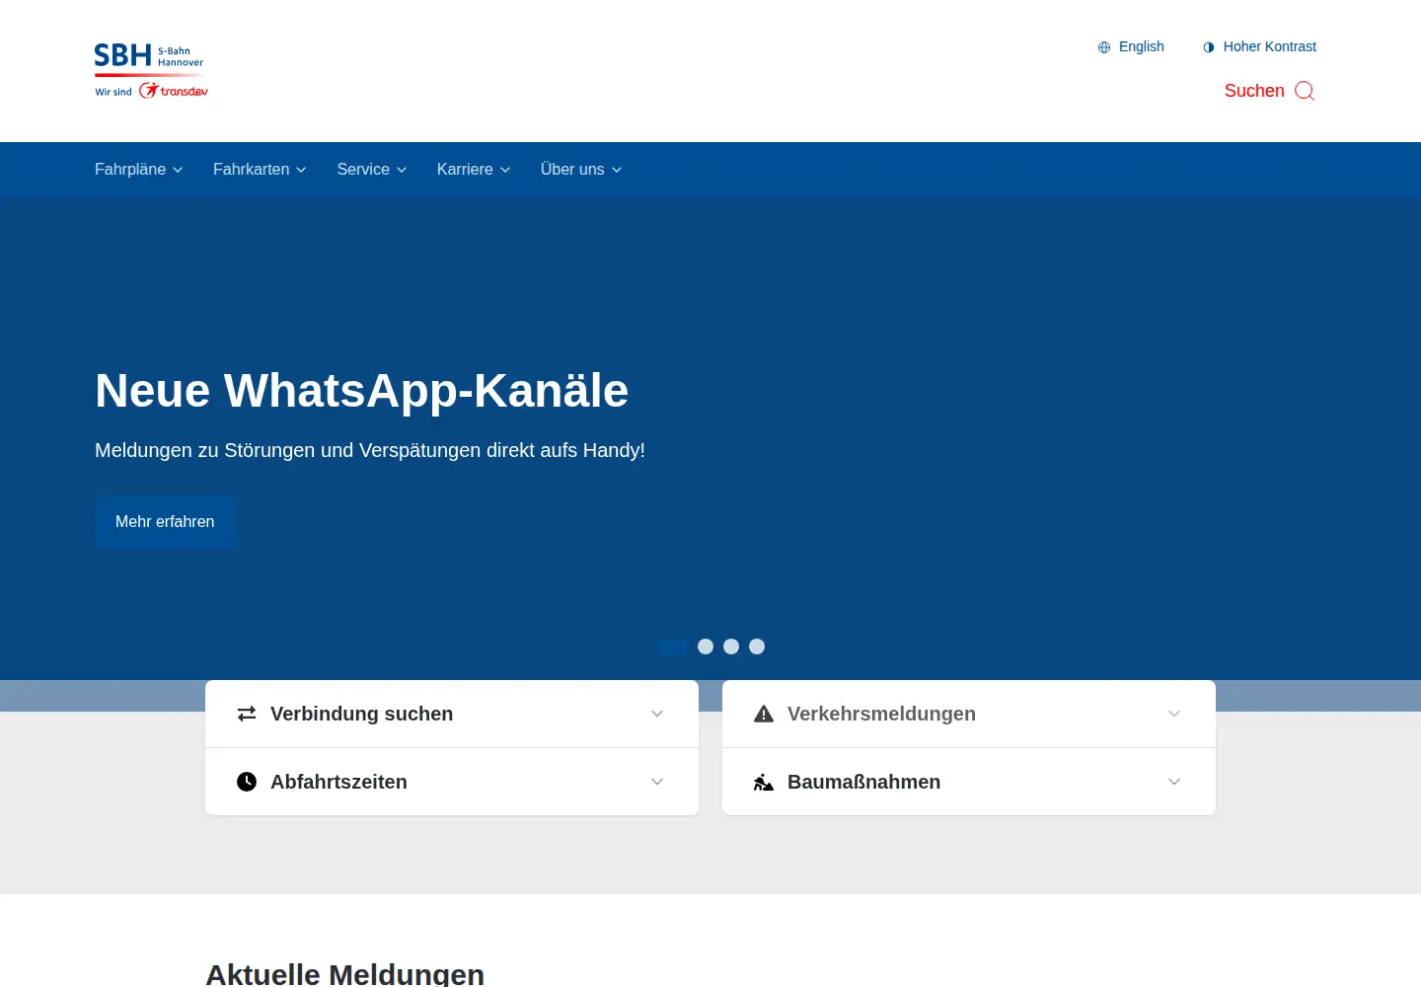Switch language to English
The image size is (1421, 987).
[x=1131, y=46]
